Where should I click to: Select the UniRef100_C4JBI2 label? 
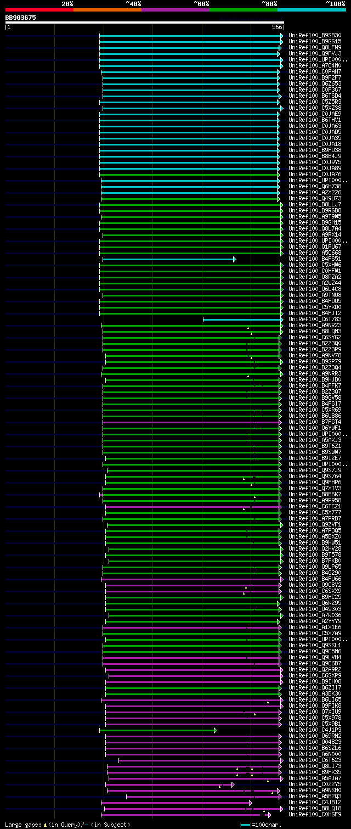315,803
